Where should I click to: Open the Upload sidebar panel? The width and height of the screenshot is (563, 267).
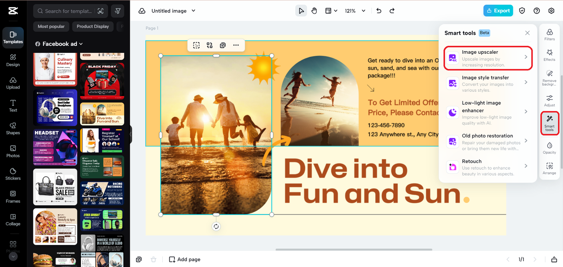(x=13, y=83)
